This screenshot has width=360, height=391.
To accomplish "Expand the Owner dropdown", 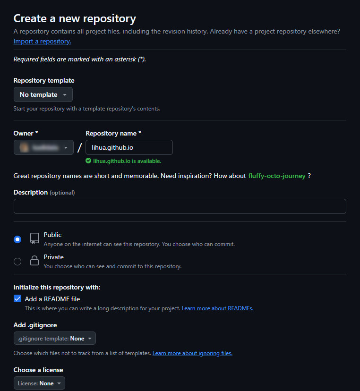I will click(43, 148).
